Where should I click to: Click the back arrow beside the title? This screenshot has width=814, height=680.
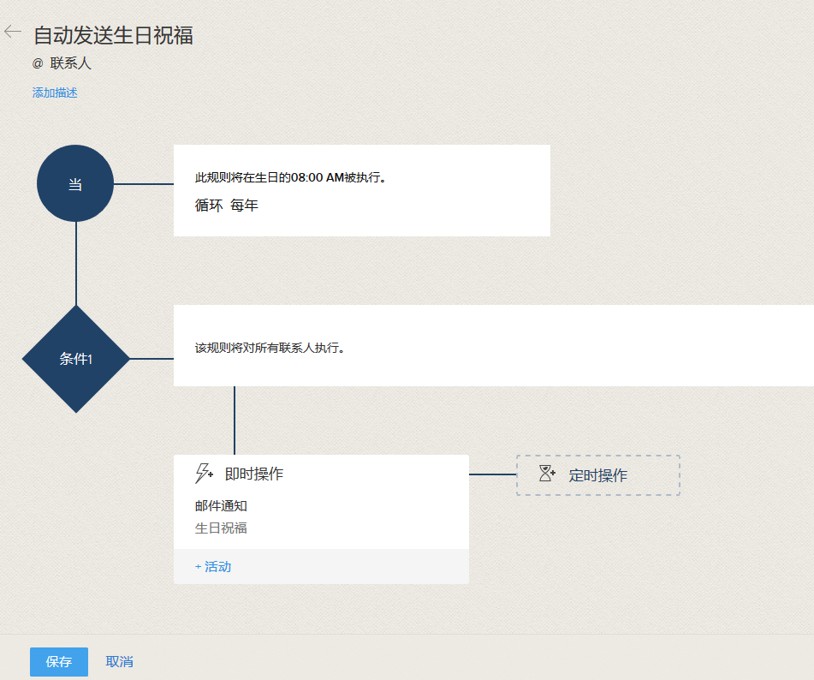click(12, 32)
